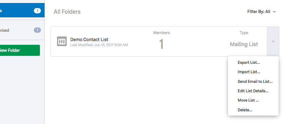Expand the Demo Contact List options chevron
The image size is (285, 124).
point(273,41)
